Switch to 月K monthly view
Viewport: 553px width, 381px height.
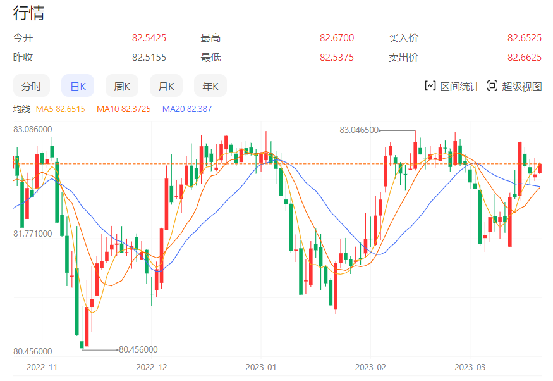[x=166, y=86]
